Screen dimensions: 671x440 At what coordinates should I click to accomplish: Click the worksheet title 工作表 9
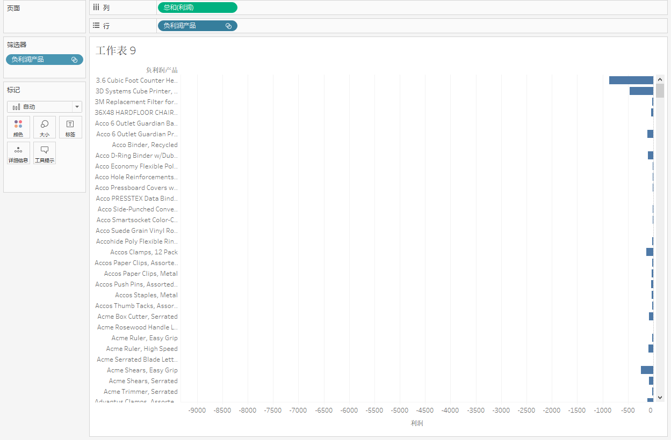click(x=116, y=50)
